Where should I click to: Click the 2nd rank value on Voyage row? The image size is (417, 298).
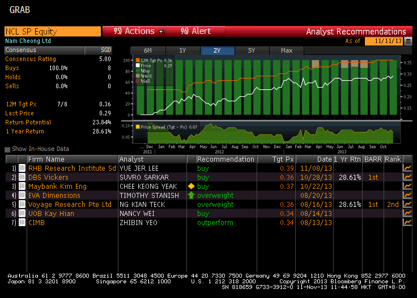(x=393, y=204)
